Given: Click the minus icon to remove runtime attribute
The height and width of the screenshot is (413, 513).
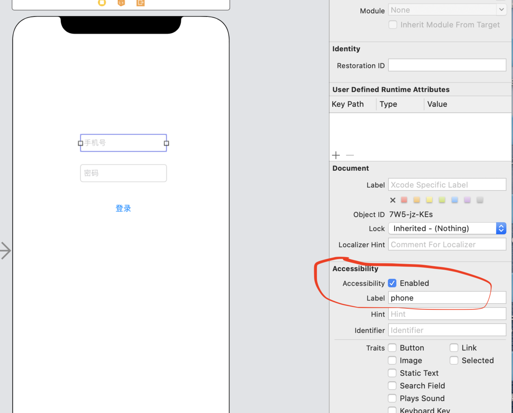Looking at the screenshot, I should pos(350,155).
